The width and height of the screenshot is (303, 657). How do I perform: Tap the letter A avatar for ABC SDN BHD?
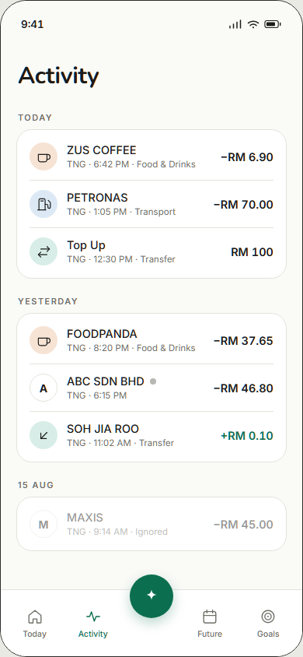click(x=44, y=388)
